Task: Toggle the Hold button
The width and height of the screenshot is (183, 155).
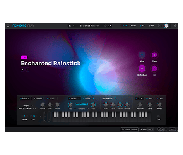Action: [159, 116]
